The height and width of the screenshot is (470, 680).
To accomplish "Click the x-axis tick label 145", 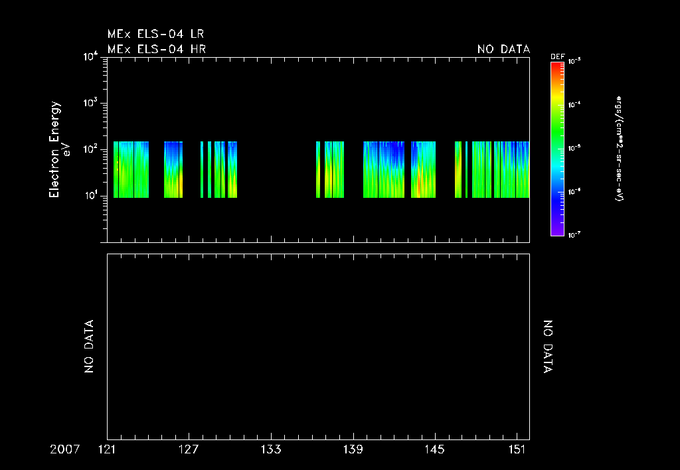I will [435, 449].
